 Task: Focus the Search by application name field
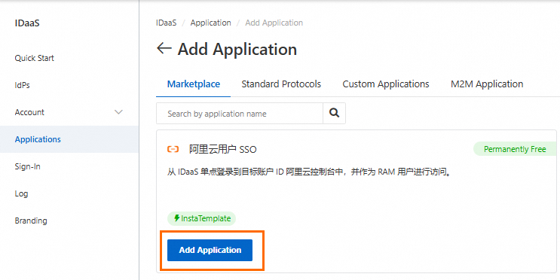pos(240,114)
